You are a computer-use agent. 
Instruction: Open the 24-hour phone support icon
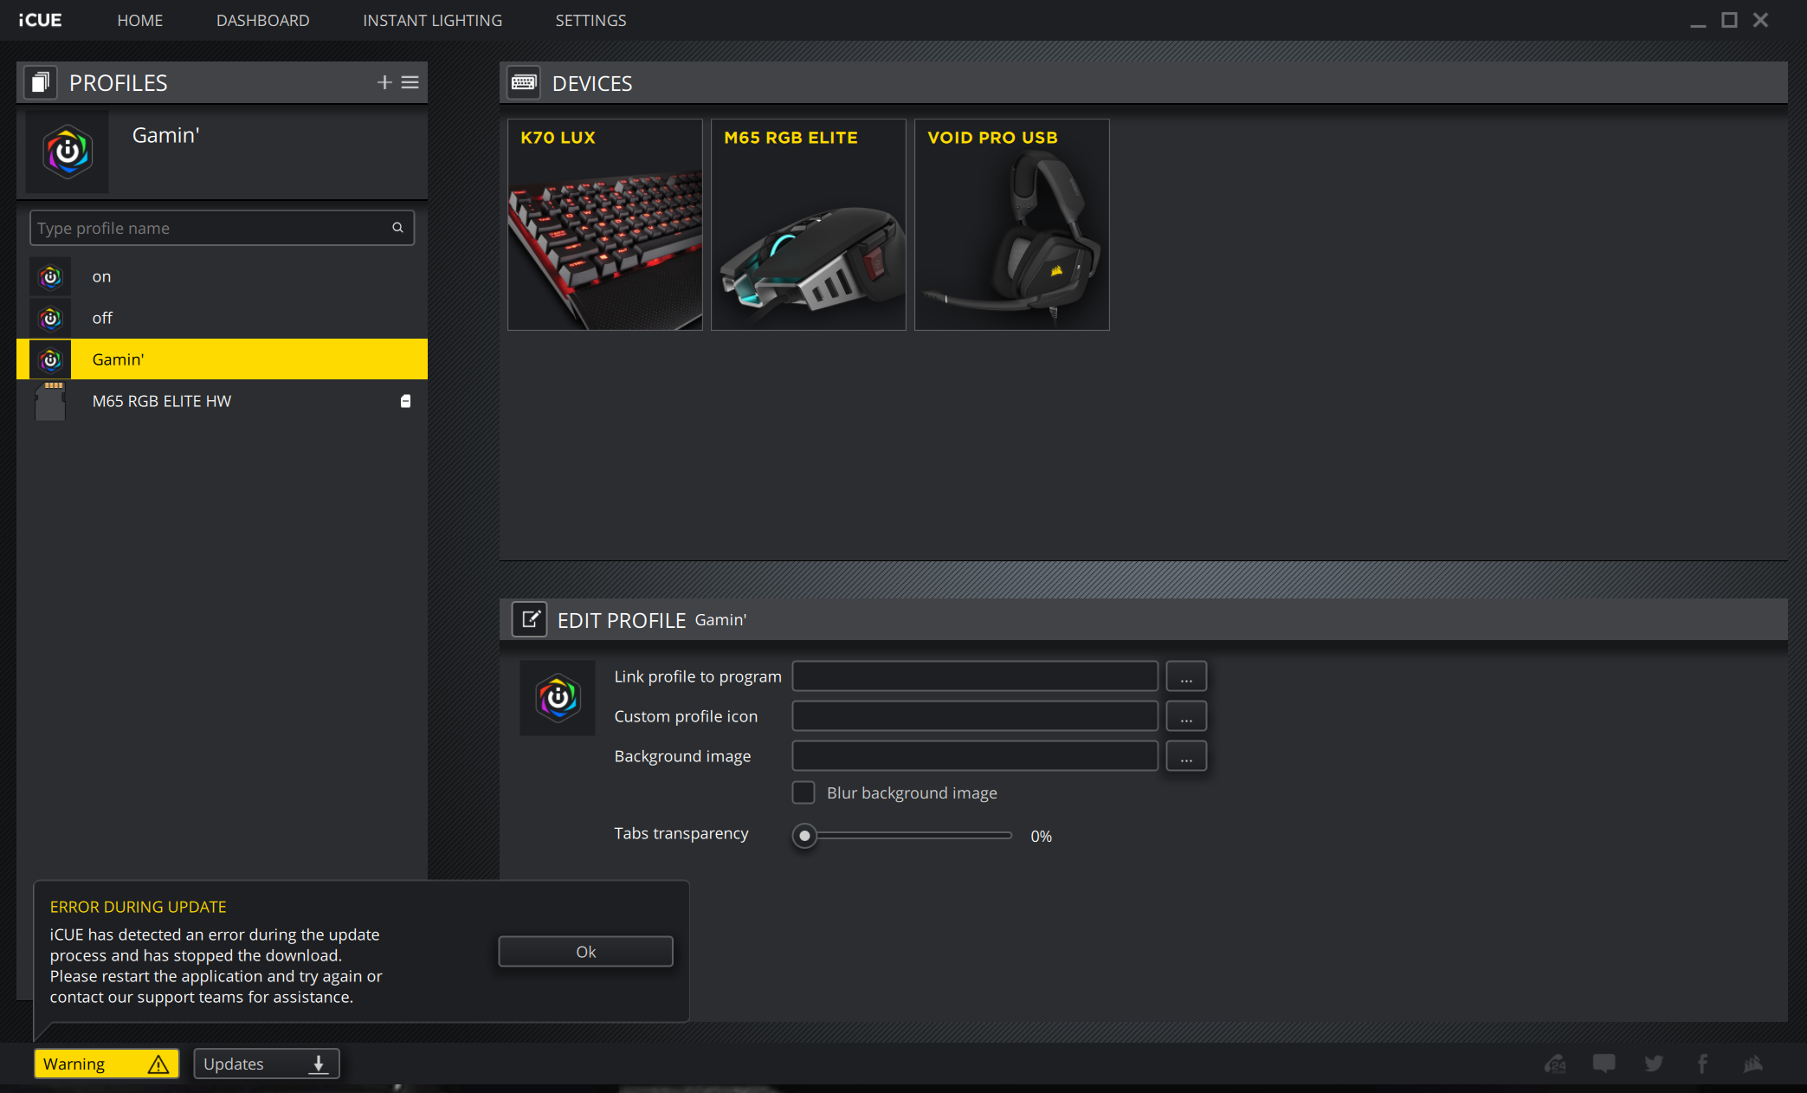[x=1555, y=1064]
